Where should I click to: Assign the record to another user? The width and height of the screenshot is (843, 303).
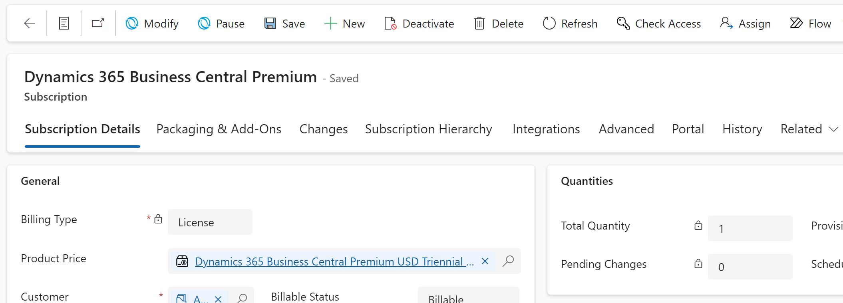coord(746,24)
